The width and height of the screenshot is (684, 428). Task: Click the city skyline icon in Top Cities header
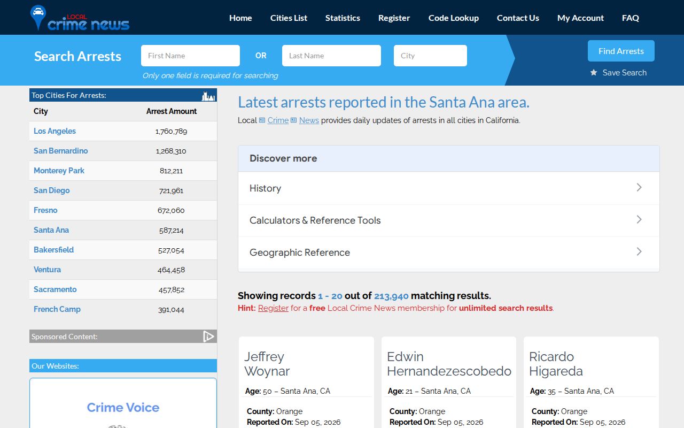pos(208,96)
